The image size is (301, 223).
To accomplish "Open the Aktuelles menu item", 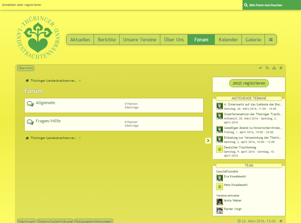I will 80,40.
